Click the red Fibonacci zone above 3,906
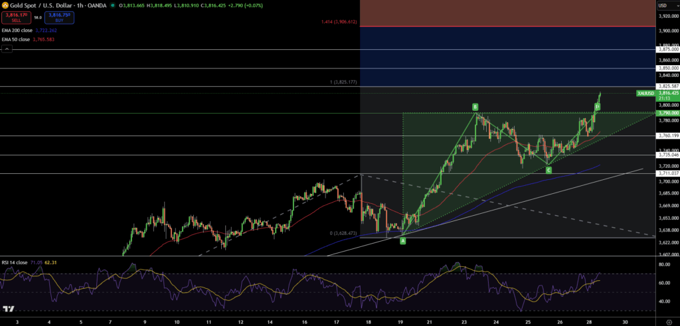 507,13
